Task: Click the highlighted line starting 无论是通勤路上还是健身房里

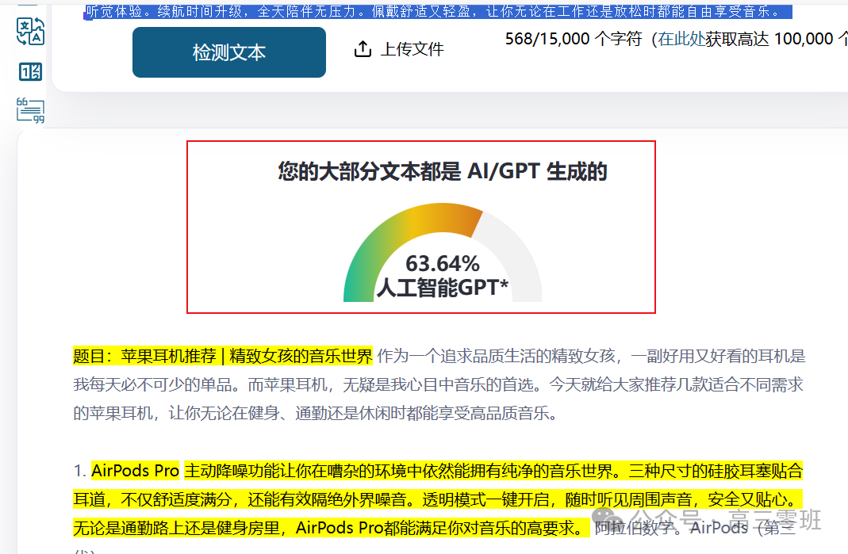Action: [x=331, y=528]
